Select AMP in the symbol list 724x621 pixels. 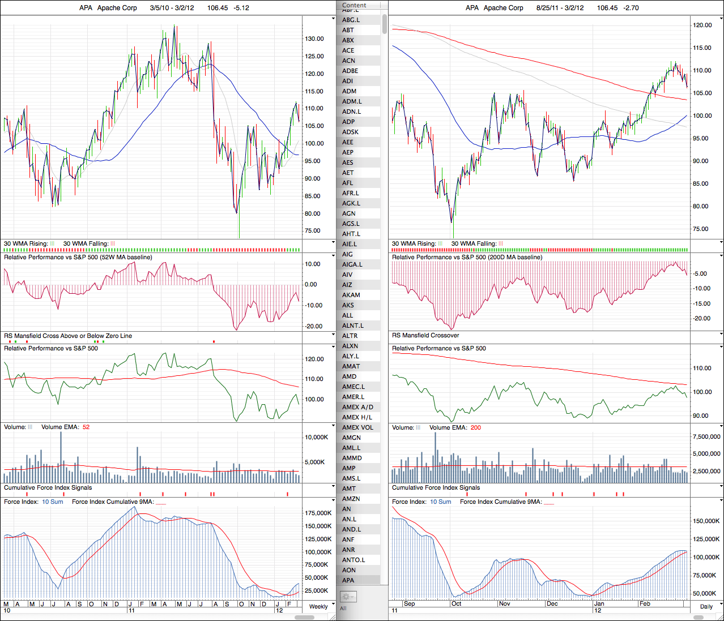(x=359, y=468)
